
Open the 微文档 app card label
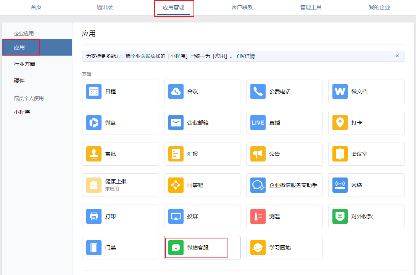pyautogui.click(x=360, y=91)
